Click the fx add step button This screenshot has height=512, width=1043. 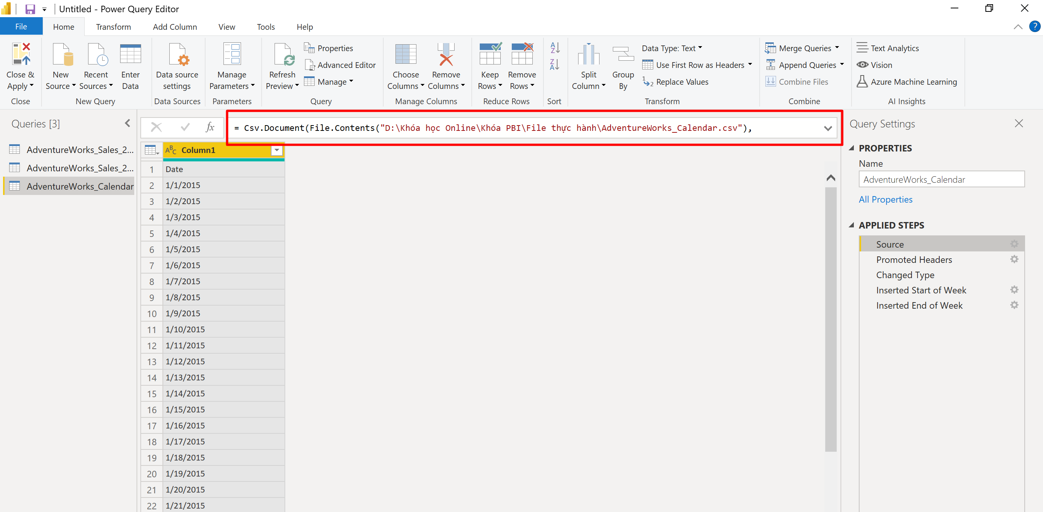tap(210, 127)
